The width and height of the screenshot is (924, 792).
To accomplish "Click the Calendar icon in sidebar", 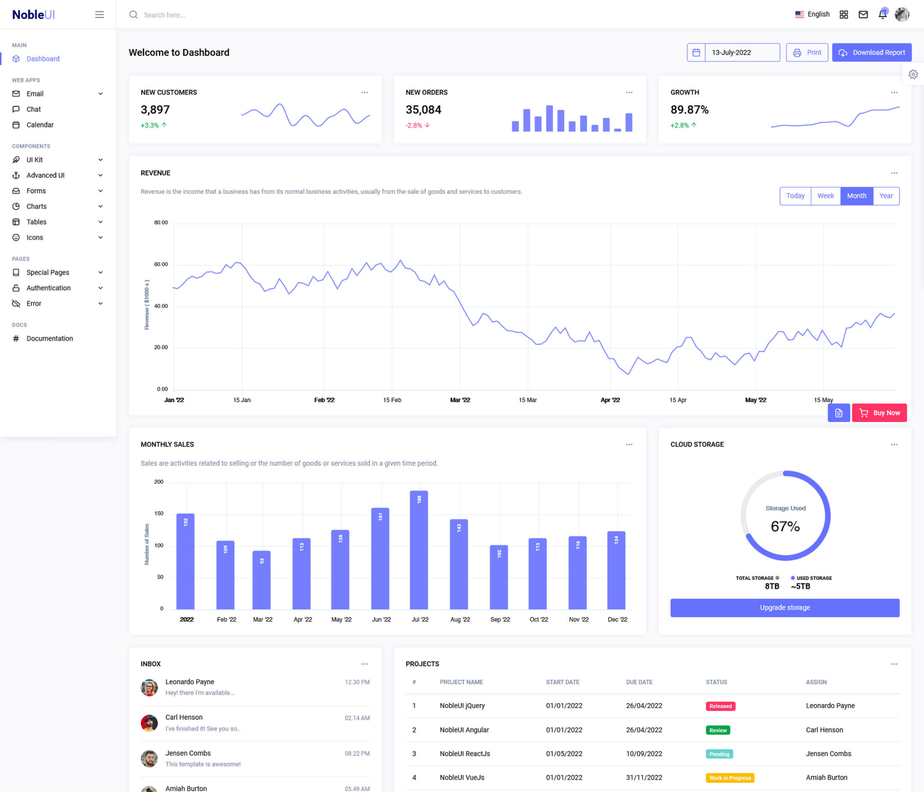I will (x=16, y=124).
